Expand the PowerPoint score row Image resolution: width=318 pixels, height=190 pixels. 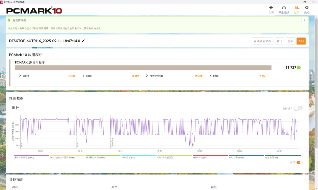tap(147, 76)
